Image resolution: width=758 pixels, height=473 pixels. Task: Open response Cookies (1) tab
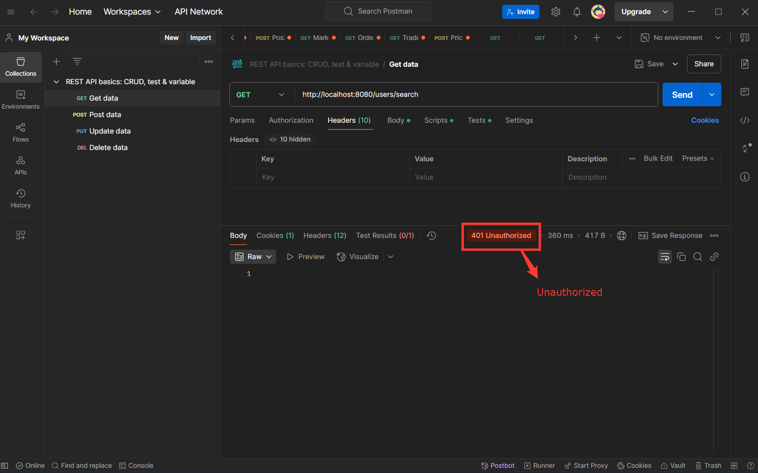[275, 236]
